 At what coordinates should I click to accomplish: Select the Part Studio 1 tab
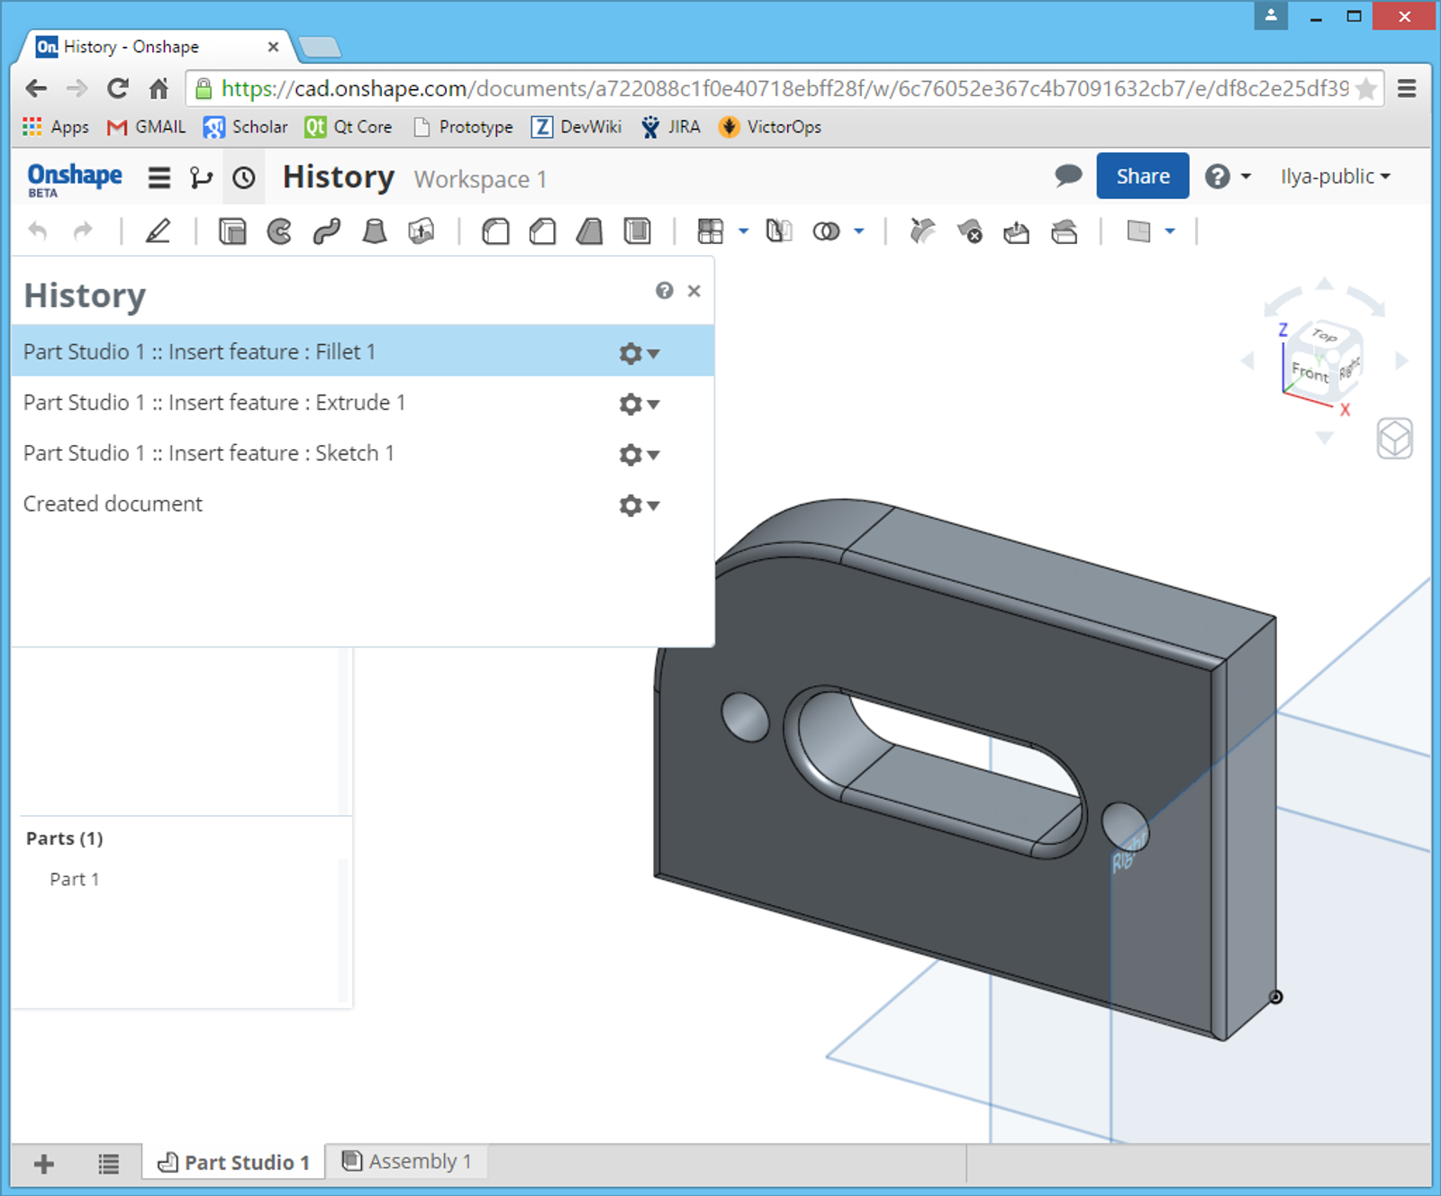234,1162
